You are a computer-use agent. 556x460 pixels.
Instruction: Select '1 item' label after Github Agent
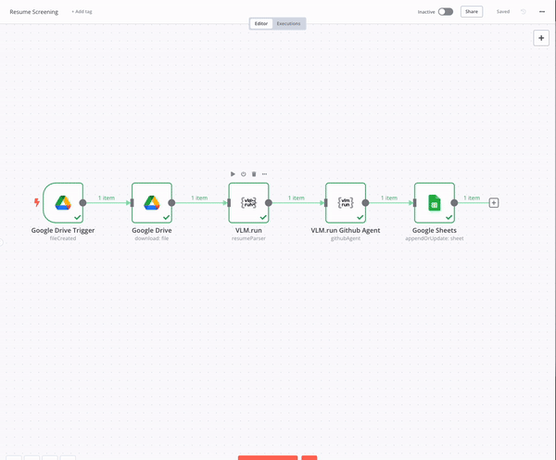(x=389, y=198)
